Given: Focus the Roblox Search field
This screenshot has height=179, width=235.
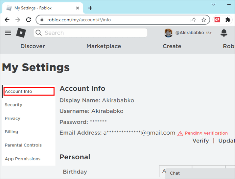Looking at the screenshot, I should 90,33.
